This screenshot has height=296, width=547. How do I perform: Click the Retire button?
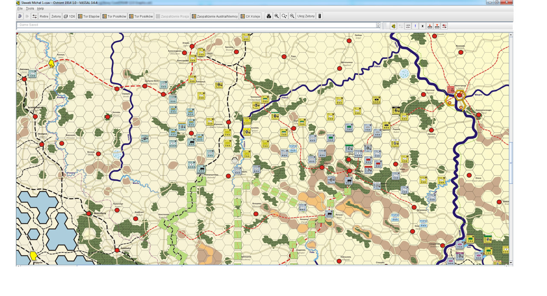coord(44,16)
